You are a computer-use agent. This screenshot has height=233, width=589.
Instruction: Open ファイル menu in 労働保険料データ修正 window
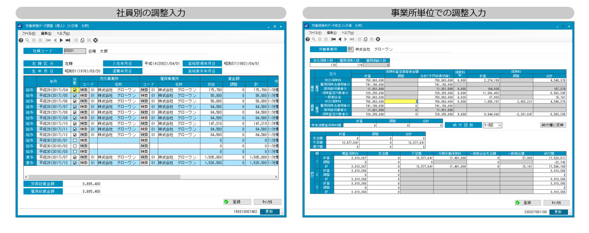pyautogui.click(x=315, y=33)
